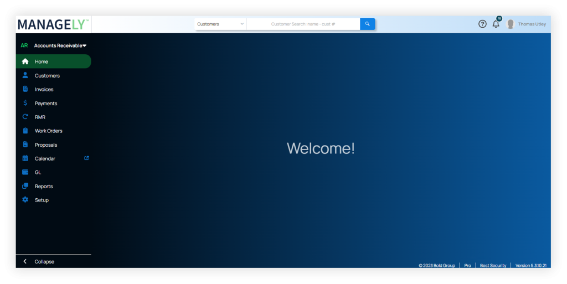The image size is (567, 284).
Task: Open the Reports menu item
Action: tap(44, 186)
